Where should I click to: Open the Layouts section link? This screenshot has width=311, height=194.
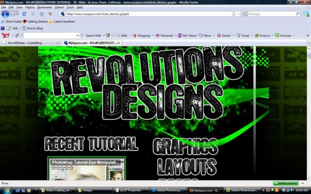pos(187,167)
